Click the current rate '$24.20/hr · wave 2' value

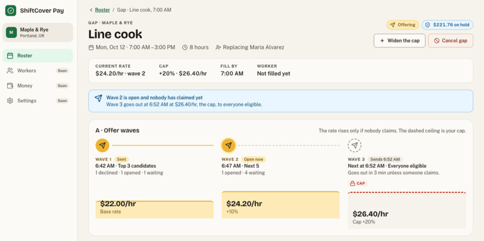click(x=120, y=73)
